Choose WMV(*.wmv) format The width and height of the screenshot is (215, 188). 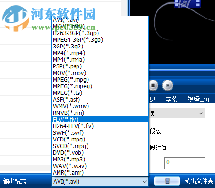tap(100, 106)
